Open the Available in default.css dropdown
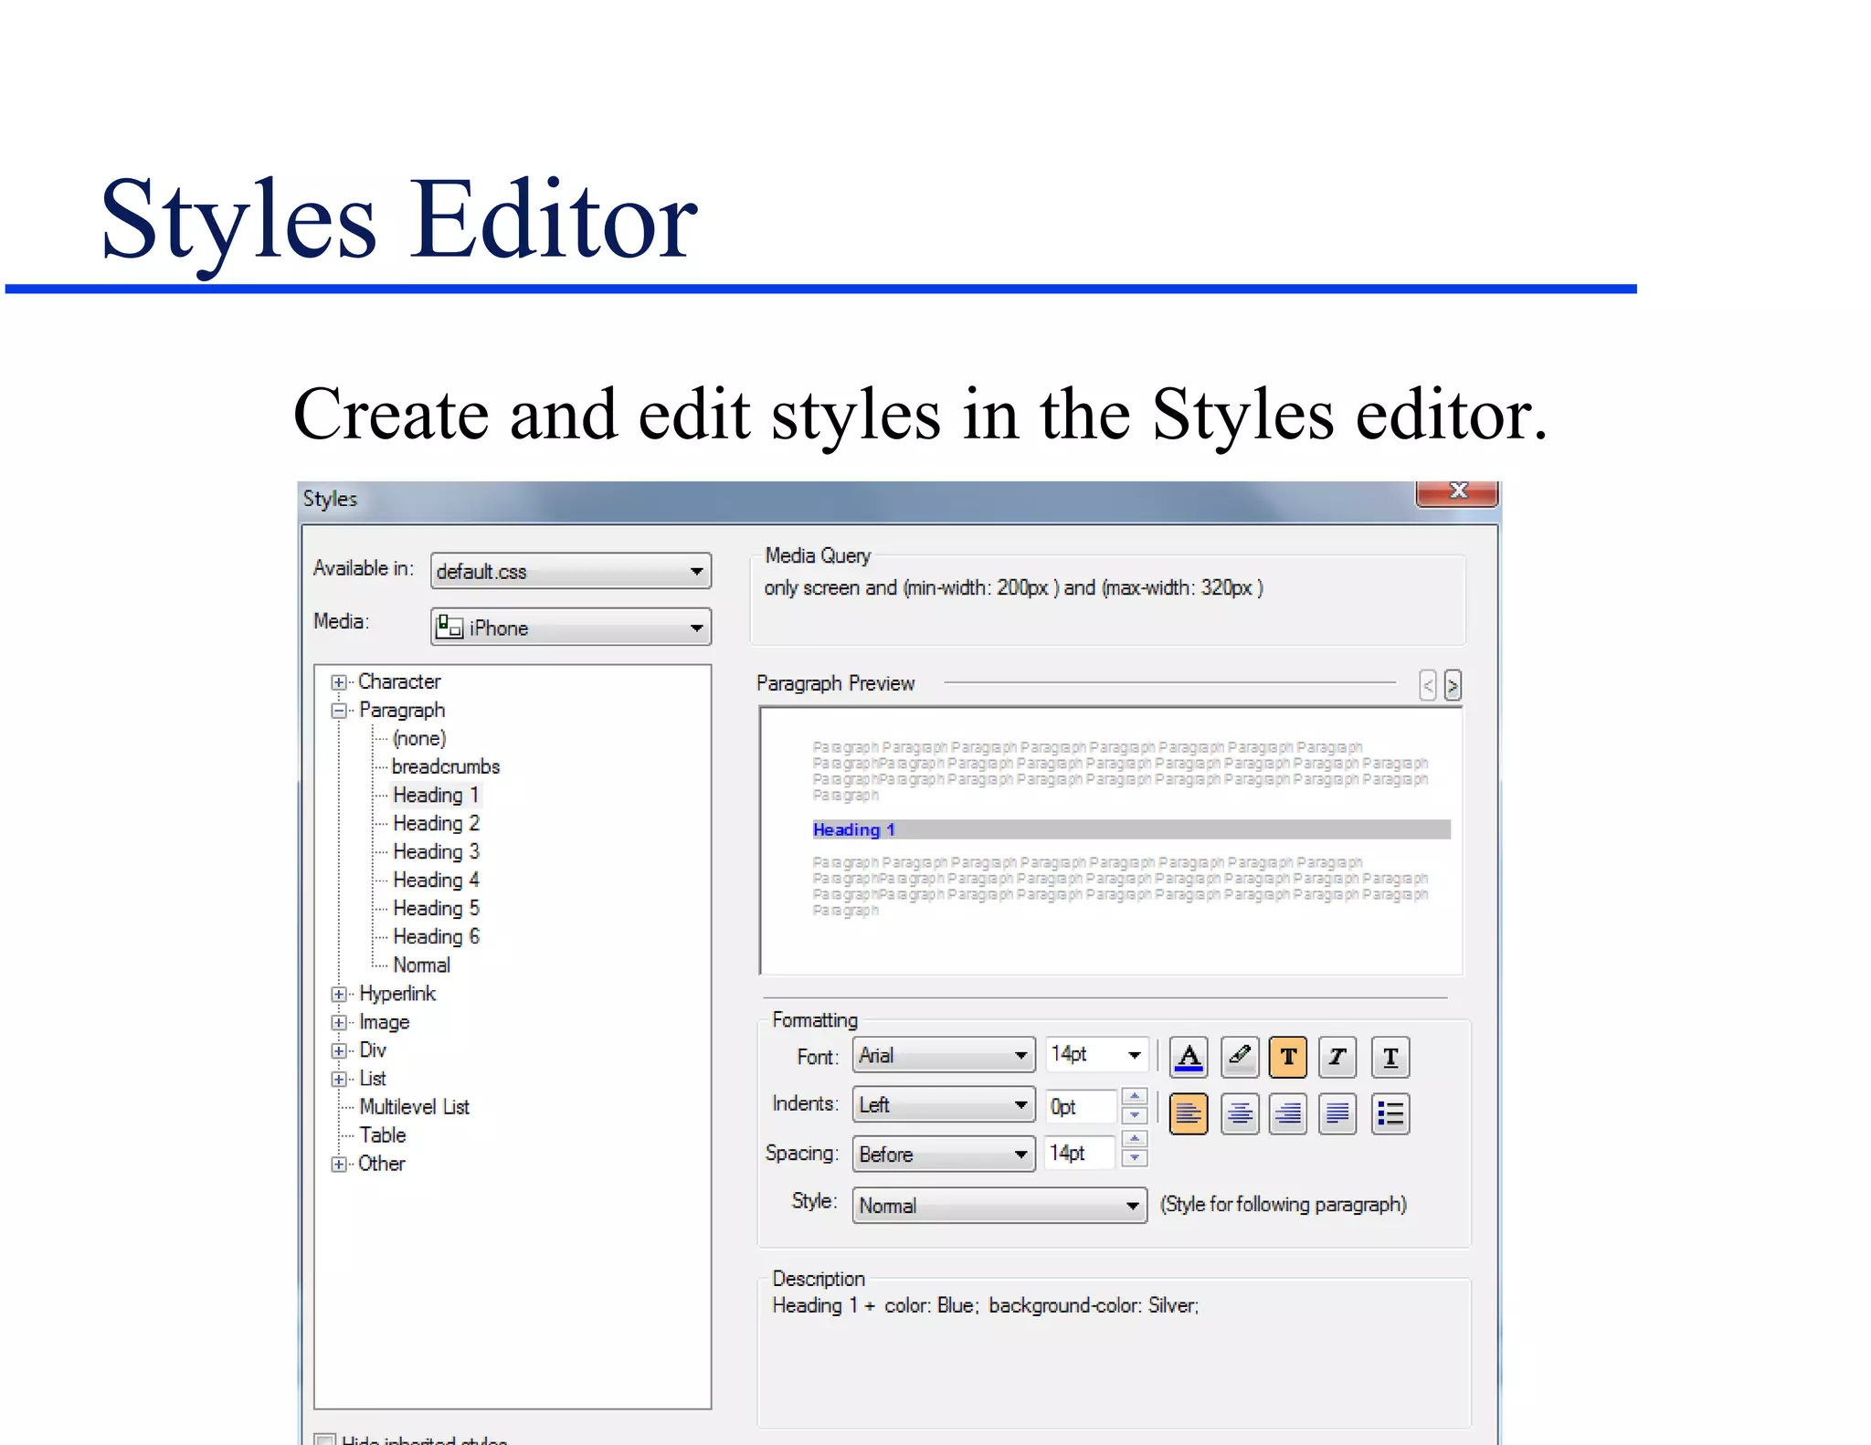The image size is (1871, 1445). point(696,572)
